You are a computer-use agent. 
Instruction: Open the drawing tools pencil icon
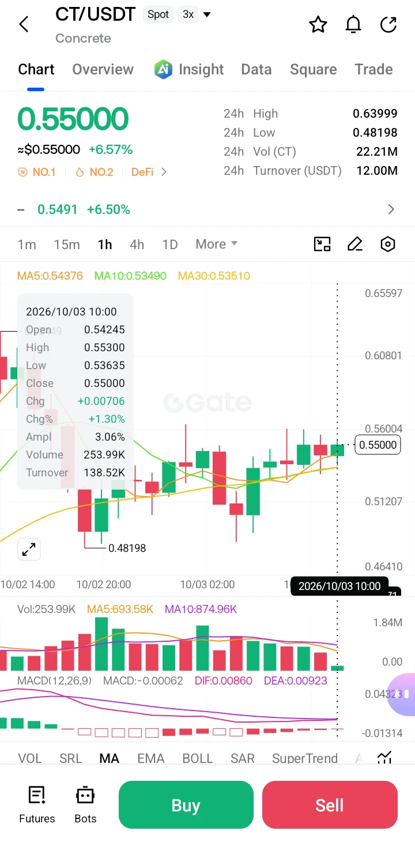click(355, 244)
